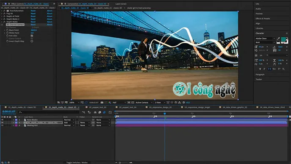Click the Toggle Switches / Modes button
Viewport: 291px width, 164px height.
77,162
